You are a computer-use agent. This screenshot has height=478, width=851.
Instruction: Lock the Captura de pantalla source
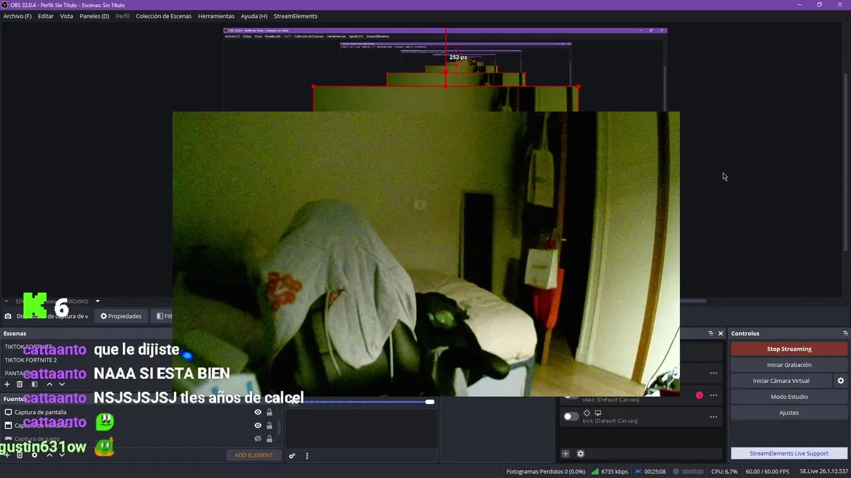pos(269,412)
